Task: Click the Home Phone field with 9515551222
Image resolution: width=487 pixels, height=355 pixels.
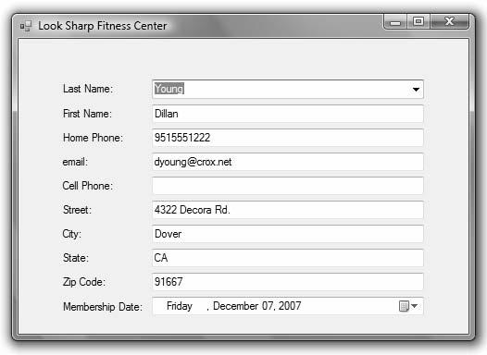Action: click(288, 138)
